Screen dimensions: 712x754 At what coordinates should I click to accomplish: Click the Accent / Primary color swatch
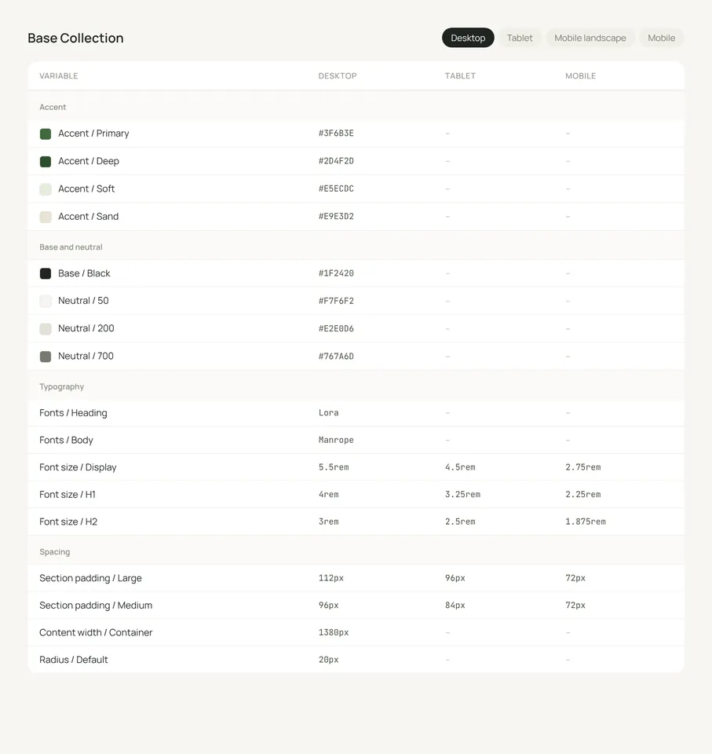click(x=46, y=134)
